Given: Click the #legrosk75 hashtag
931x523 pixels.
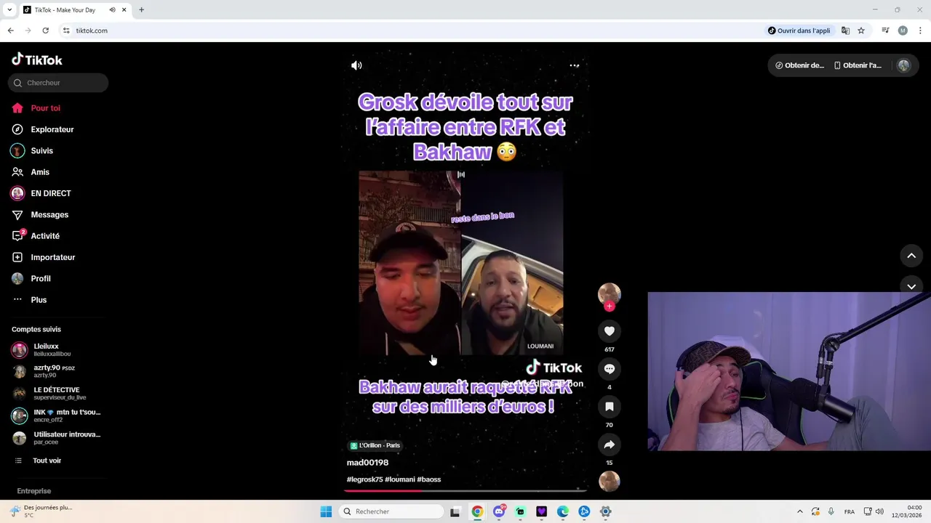Looking at the screenshot, I should pyautogui.click(x=364, y=479).
